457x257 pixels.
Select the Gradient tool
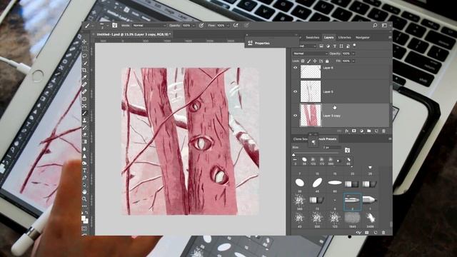point(84,141)
